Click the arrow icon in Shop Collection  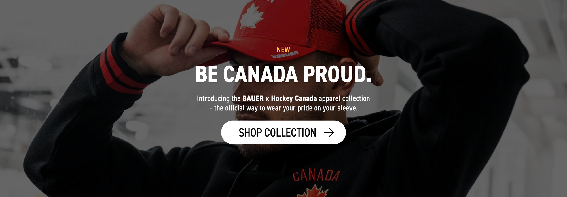329,132
